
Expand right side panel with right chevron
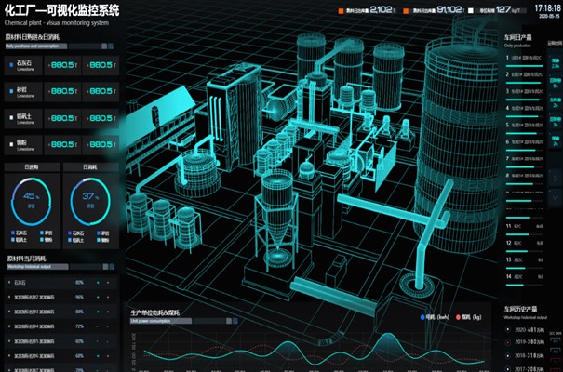(556, 178)
